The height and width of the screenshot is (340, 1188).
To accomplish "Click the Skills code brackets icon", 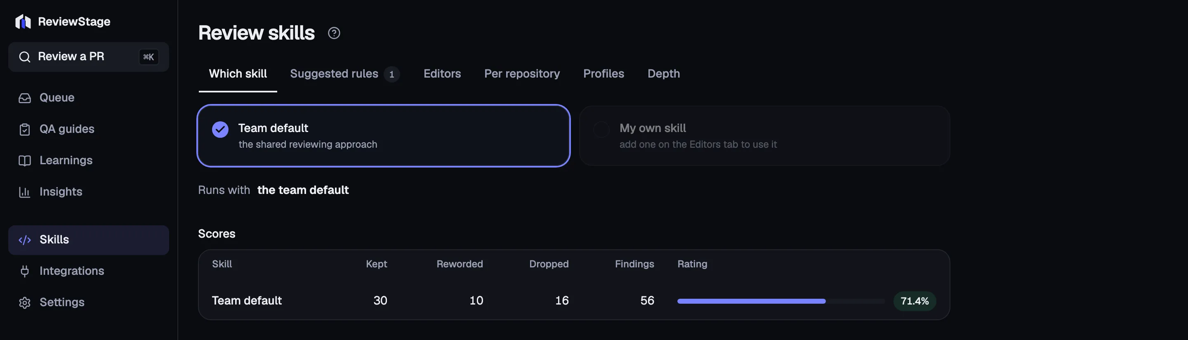I will (x=24, y=240).
